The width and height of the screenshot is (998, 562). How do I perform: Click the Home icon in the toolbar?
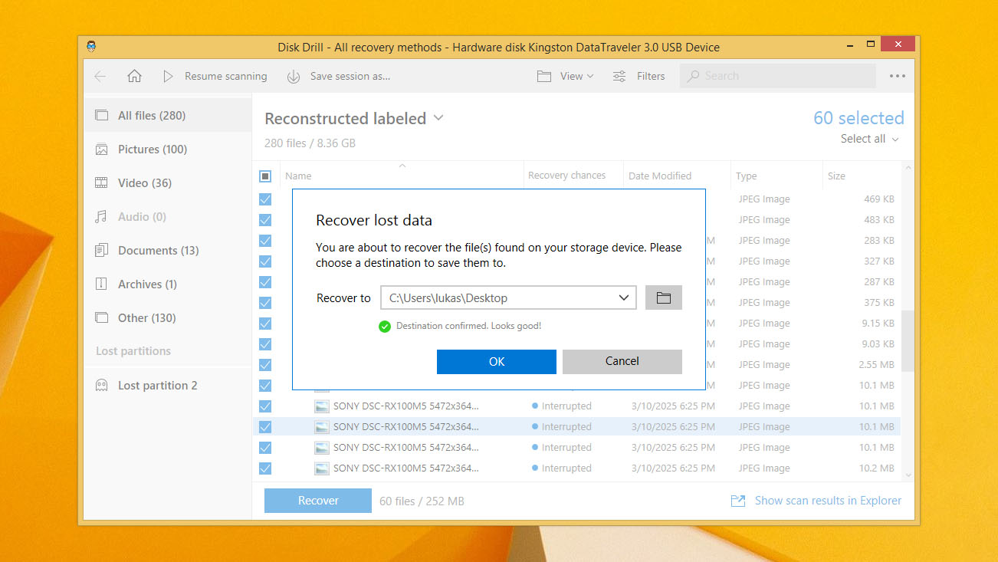click(x=134, y=76)
